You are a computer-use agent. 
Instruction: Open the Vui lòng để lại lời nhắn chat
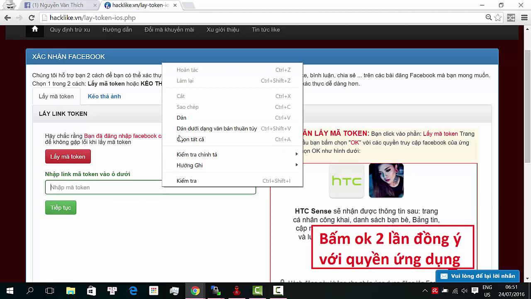[477, 276]
